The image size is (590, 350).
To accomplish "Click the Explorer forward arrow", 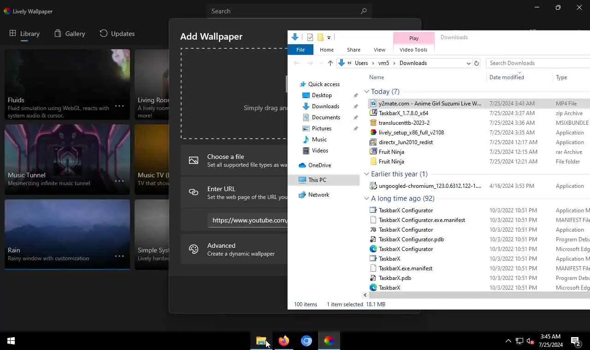I will (310, 63).
